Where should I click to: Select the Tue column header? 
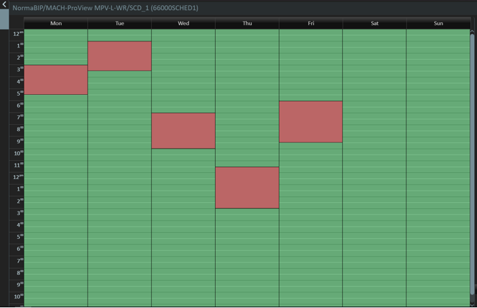click(x=119, y=24)
